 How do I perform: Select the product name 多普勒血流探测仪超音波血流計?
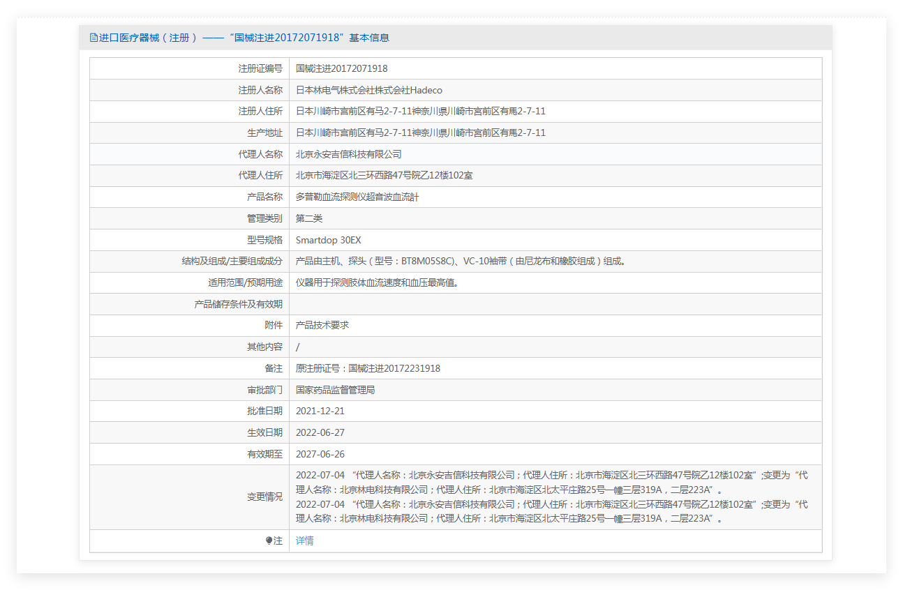[357, 197]
